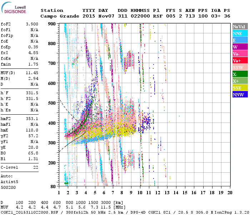250x215 pixels.
Task: Click the red echo cluster near 9 MHz, 700 km
Action: pos(131,59)
